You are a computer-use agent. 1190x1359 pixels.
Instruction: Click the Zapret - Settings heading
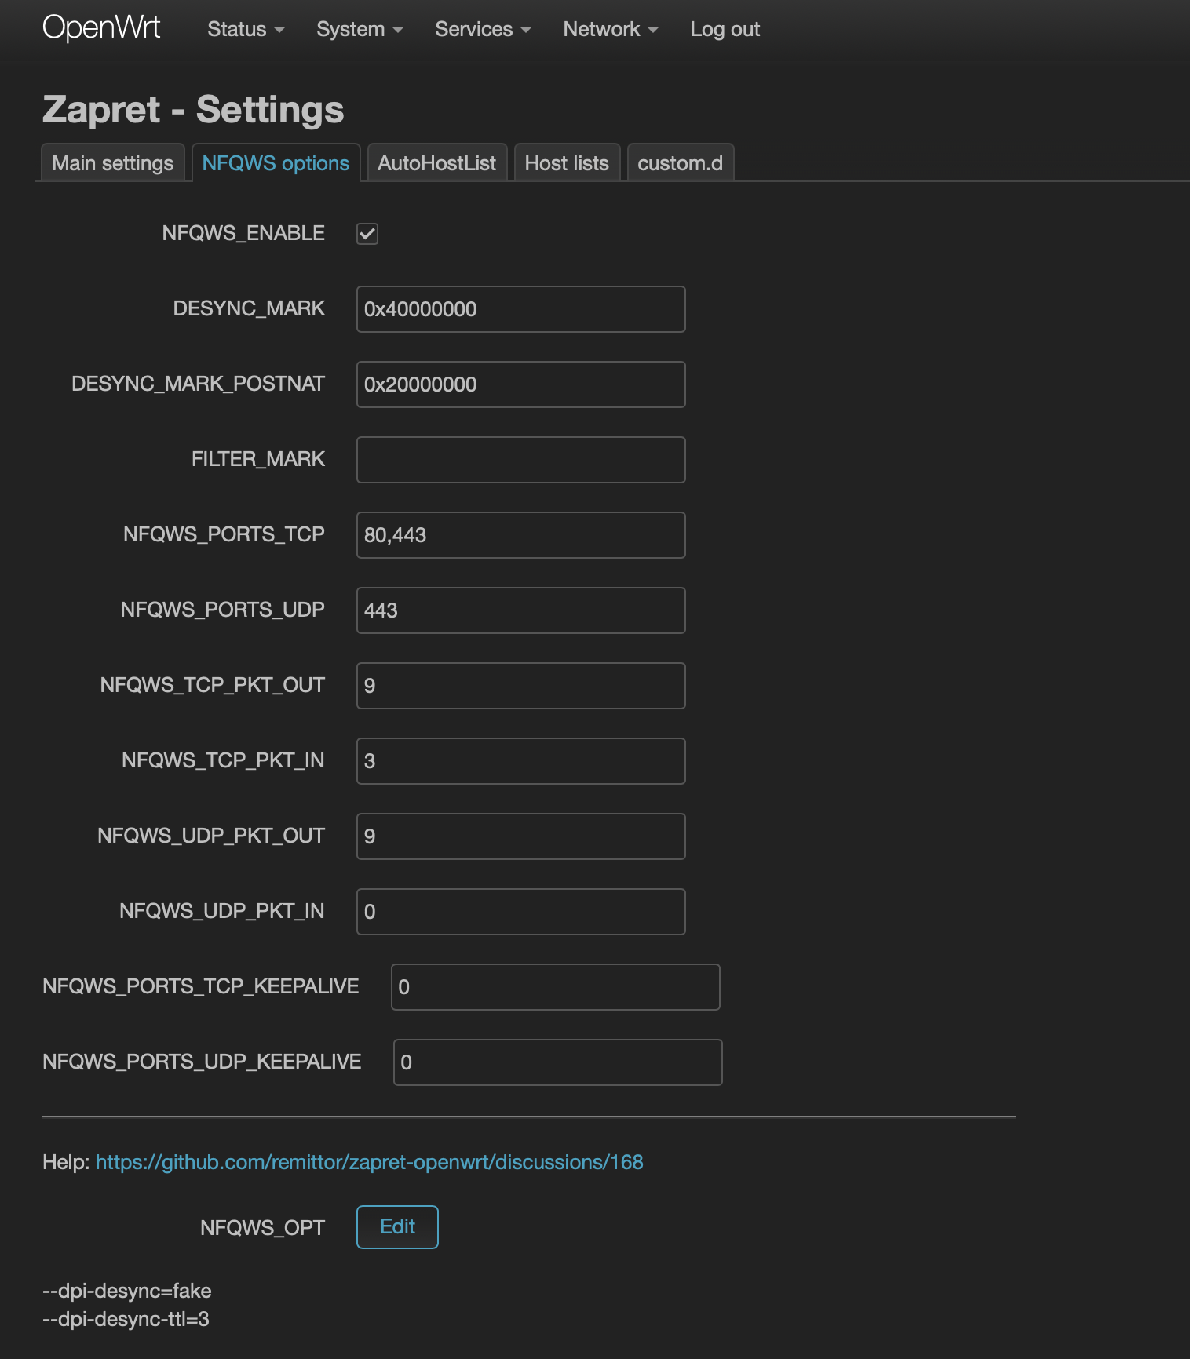tap(193, 109)
